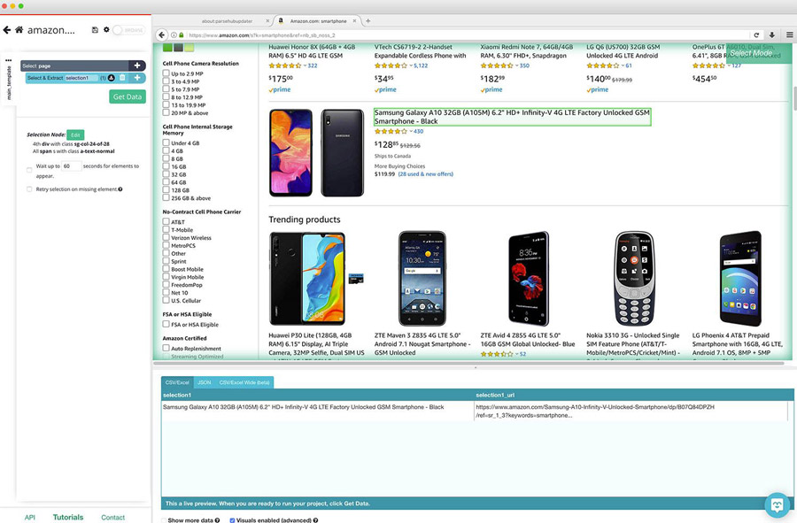
Task: Switch to CSV/Excel Wide (beta) tab
Action: click(x=244, y=382)
